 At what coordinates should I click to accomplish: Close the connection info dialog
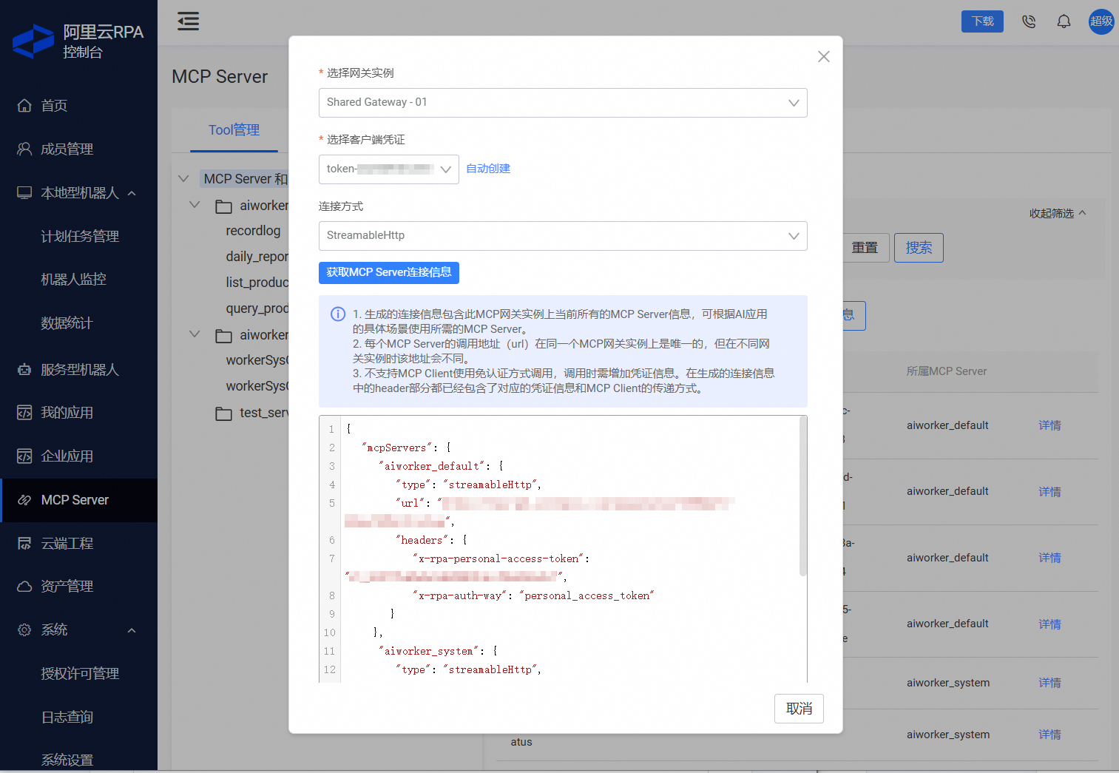point(824,57)
